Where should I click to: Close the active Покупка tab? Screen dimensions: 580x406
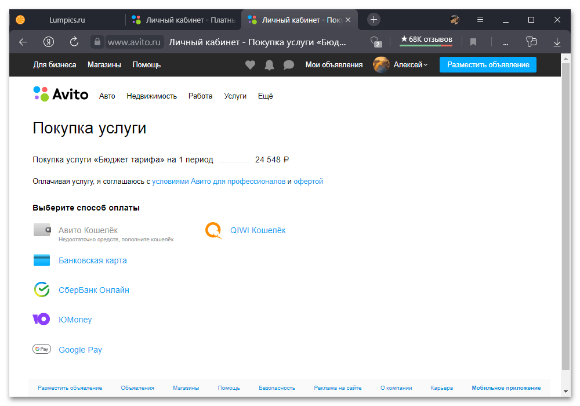(347, 20)
